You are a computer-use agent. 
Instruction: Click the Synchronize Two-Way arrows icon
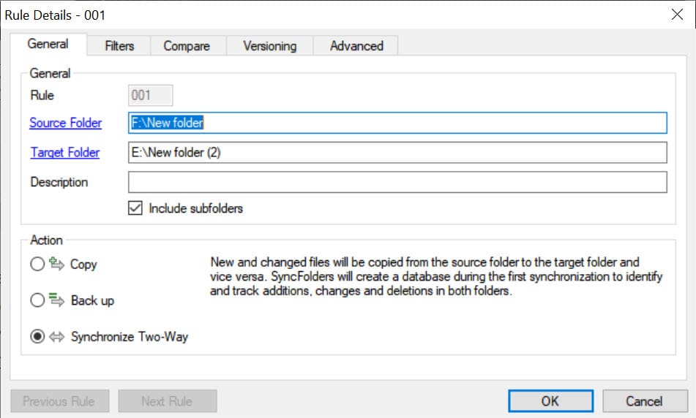pyautogui.click(x=57, y=337)
